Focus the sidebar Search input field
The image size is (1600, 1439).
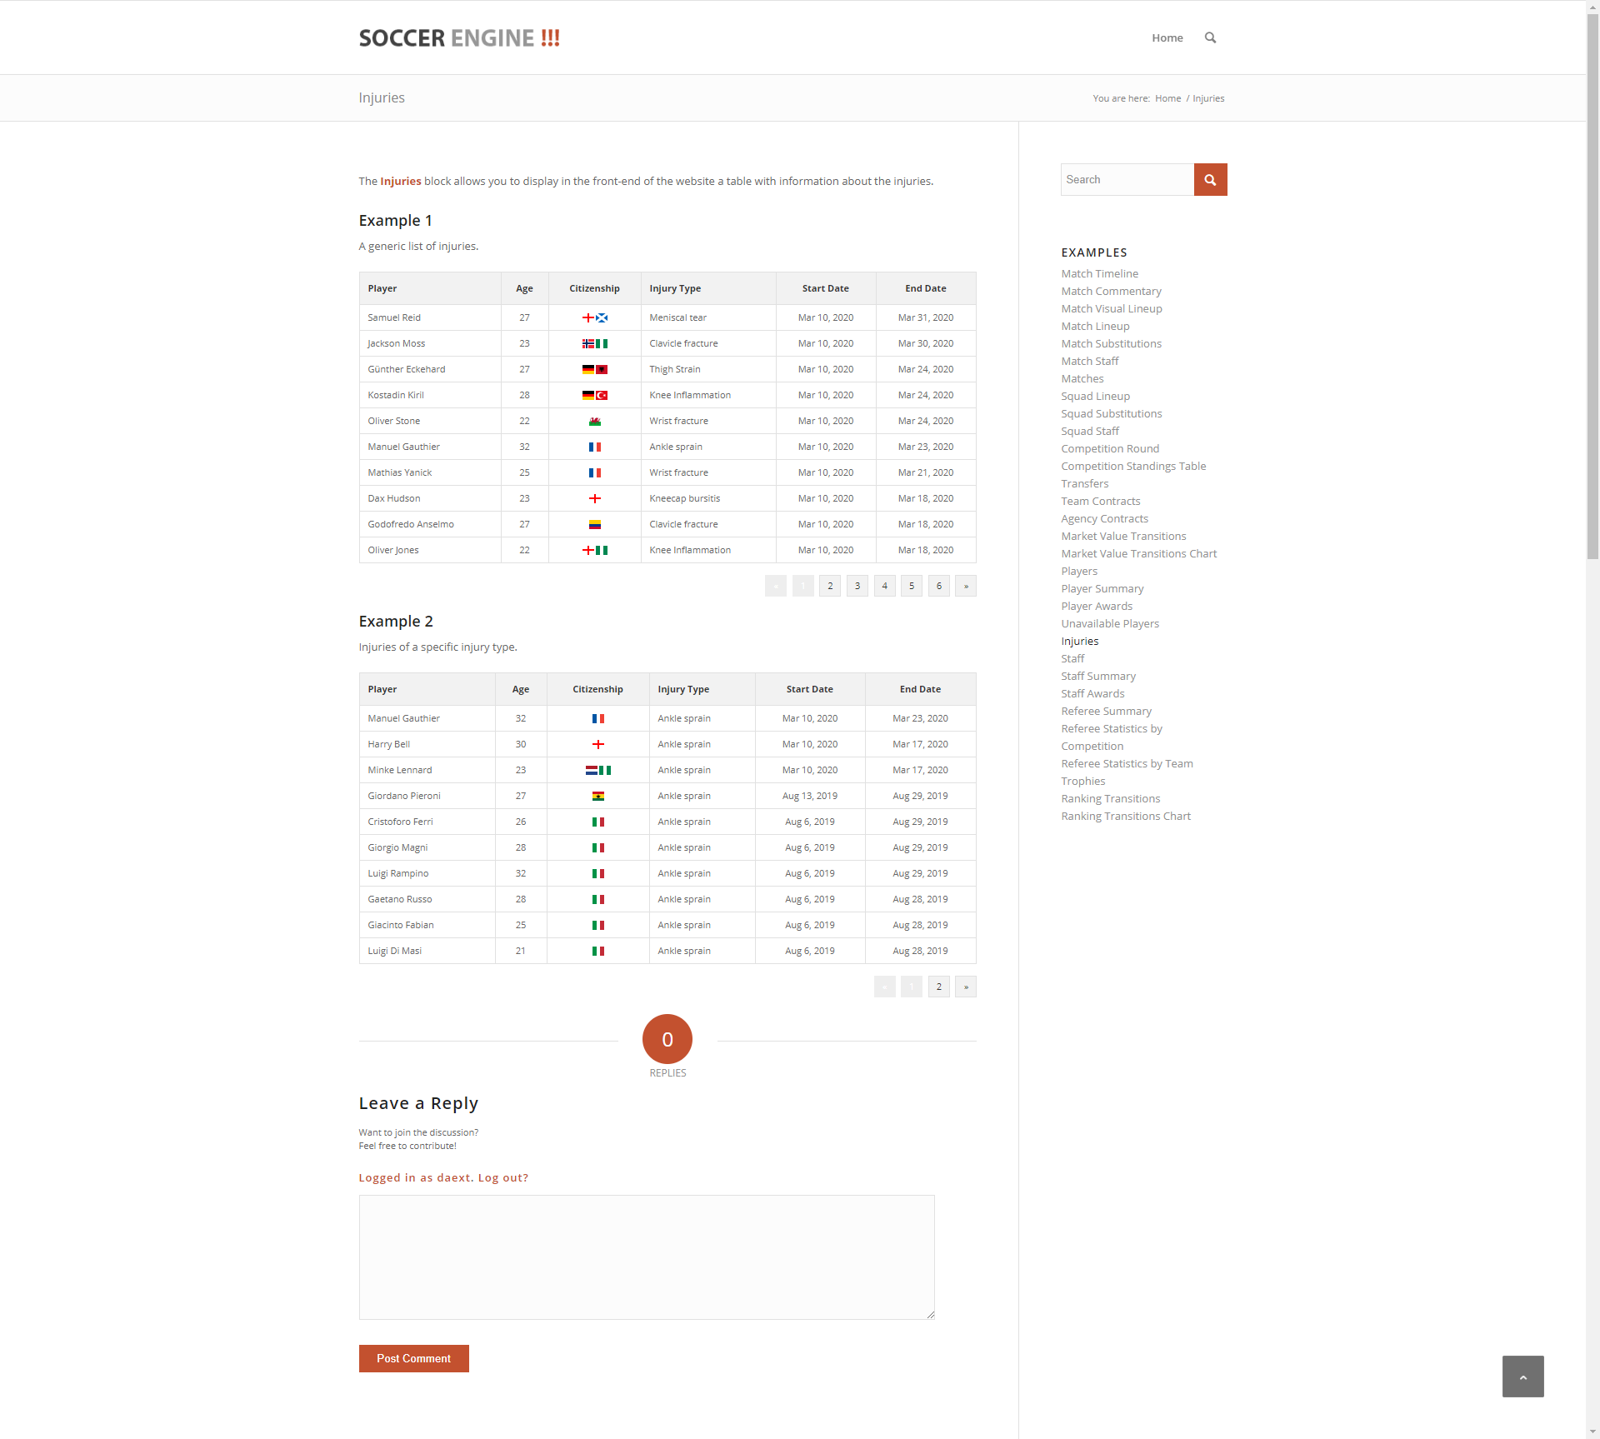point(1127,179)
